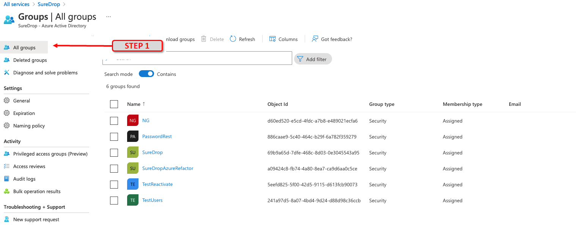Image resolution: width=576 pixels, height=236 pixels.
Task: Open Access reviews
Action: (29, 166)
